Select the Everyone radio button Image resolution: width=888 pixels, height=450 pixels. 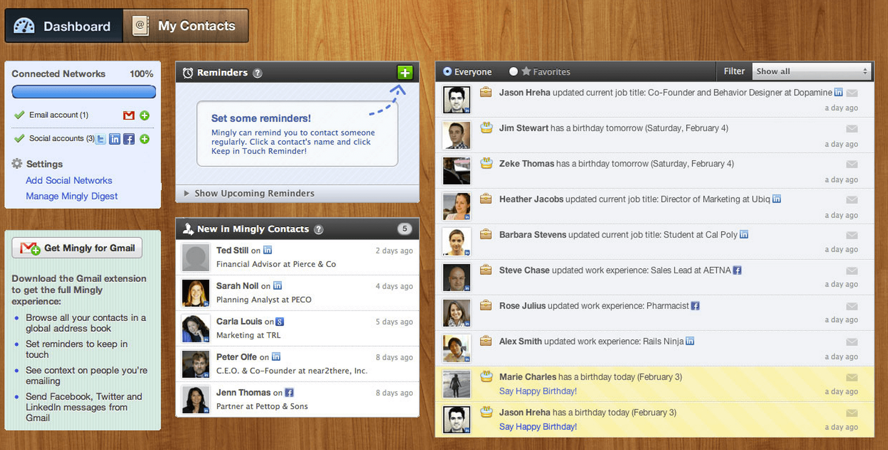(447, 72)
